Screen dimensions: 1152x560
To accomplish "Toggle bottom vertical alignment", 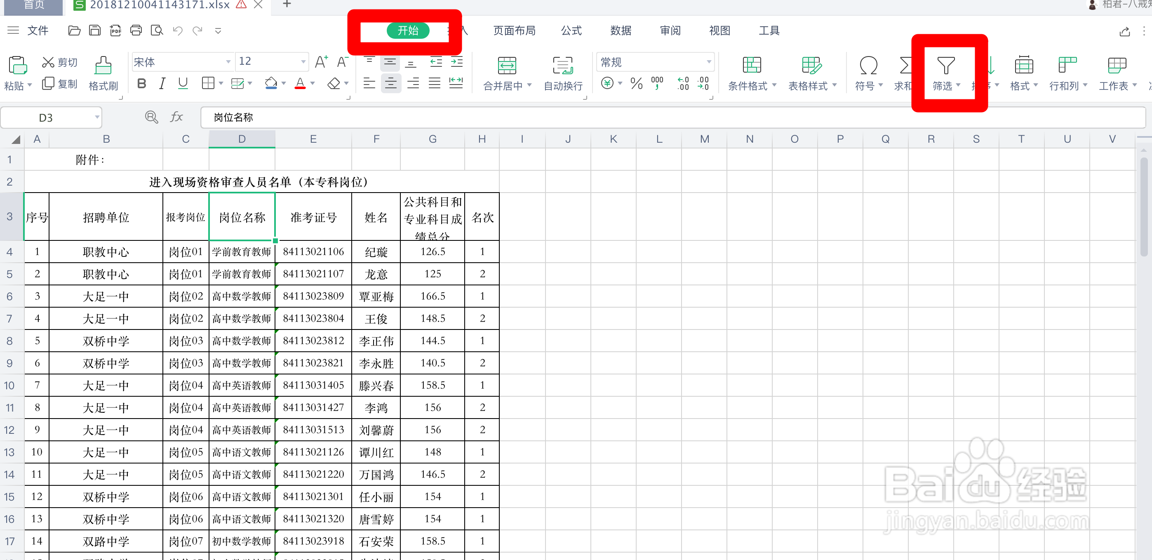I will tap(411, 63).
